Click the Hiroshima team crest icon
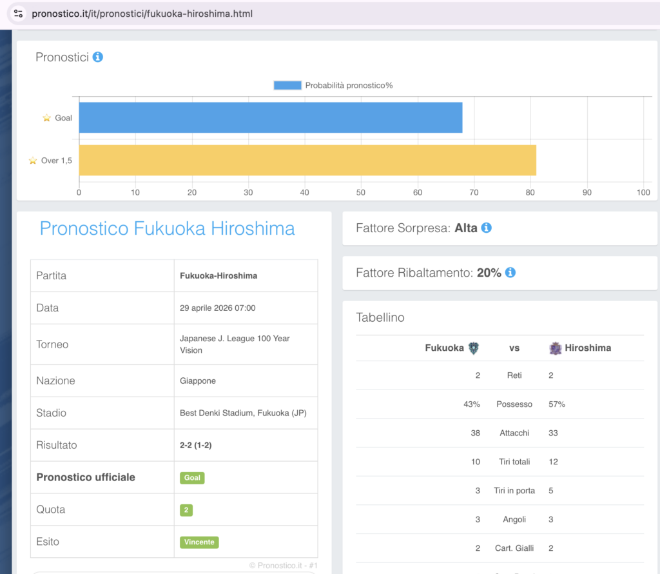Screen dimensions: 660x574 point(556,348)
